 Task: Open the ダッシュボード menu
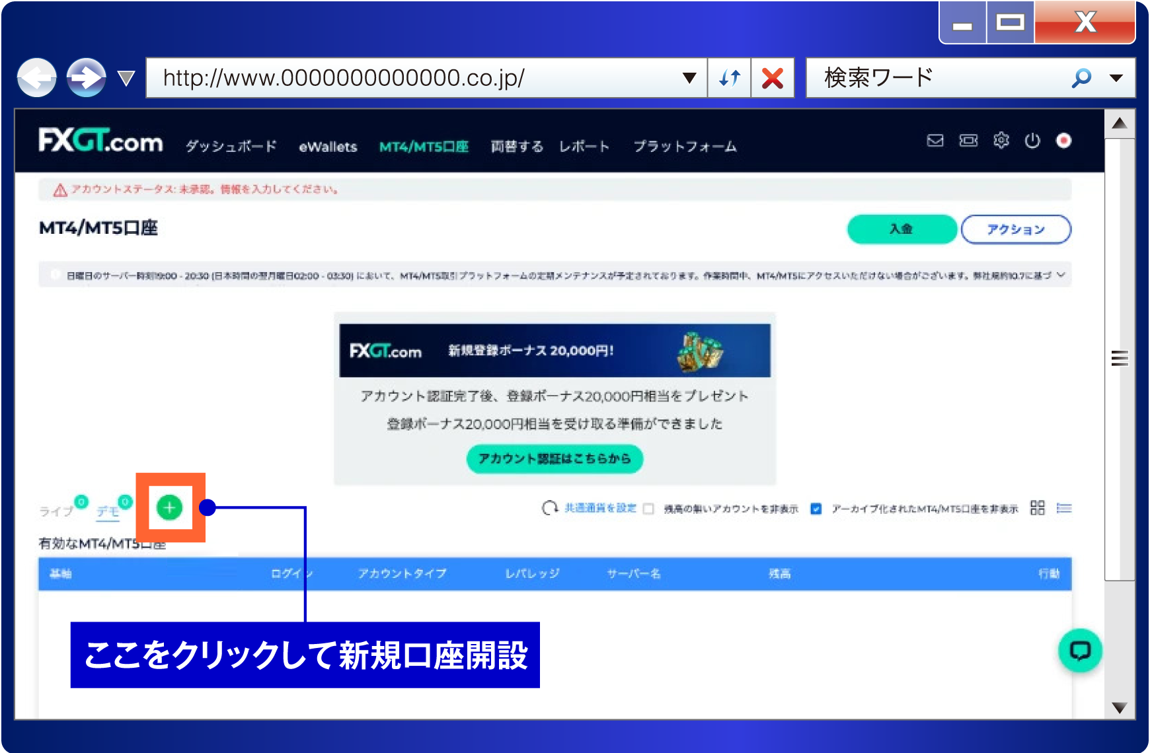[231, 146]
